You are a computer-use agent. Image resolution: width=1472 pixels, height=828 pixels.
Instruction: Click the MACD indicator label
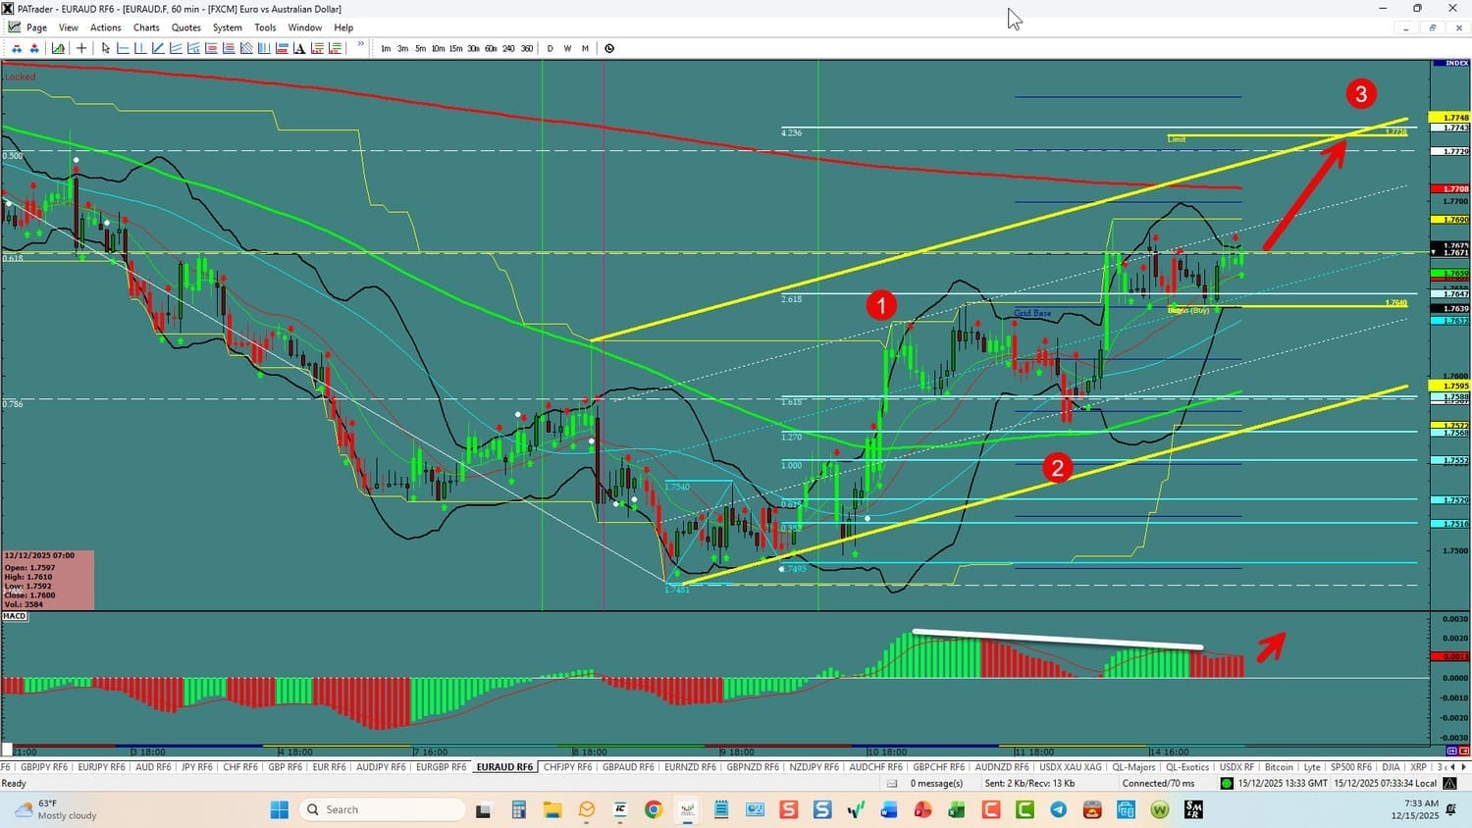pos(15,616)
